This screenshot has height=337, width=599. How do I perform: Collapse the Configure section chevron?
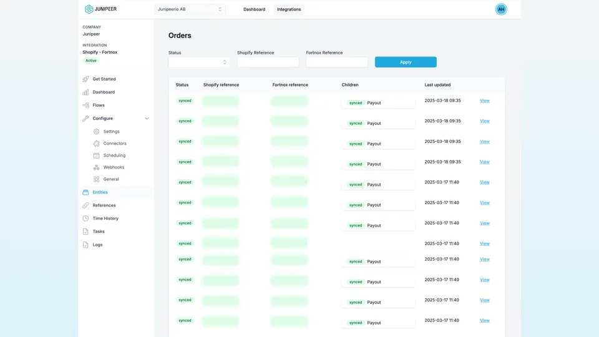tap(147, 119)
